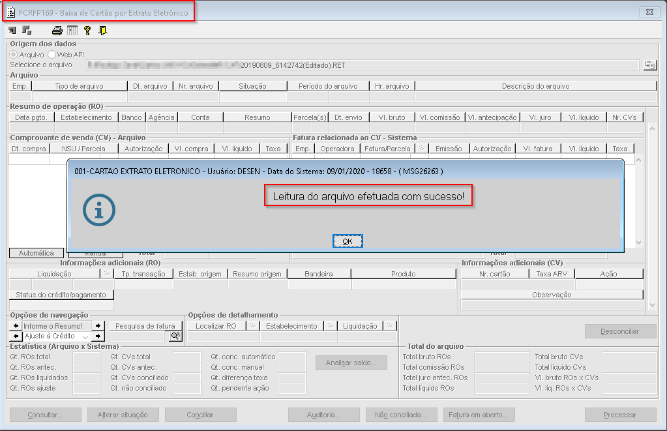Browse for file with the icon beside file path

pyautogui.click(x=649, y=65)
